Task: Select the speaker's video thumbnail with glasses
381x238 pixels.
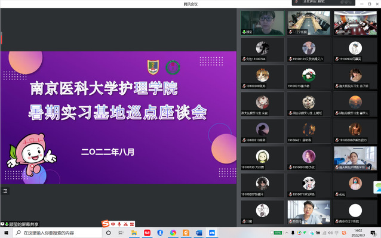Action: click(x=262, y=23)
